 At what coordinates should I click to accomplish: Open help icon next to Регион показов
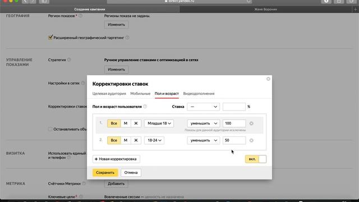click(x=80, y=16)
